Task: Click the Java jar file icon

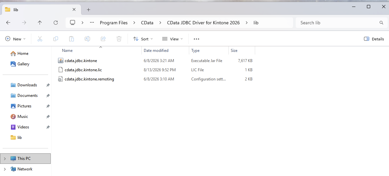Action: 61,60
